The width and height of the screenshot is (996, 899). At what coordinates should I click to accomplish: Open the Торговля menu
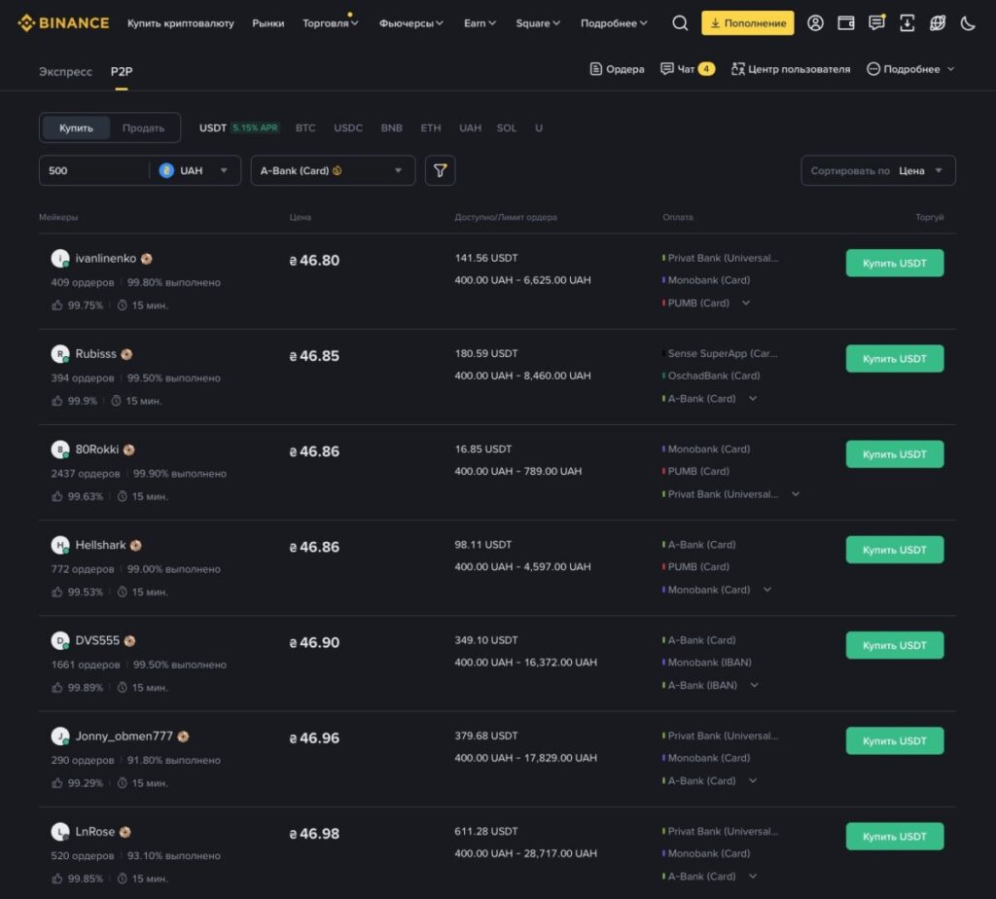(x=331, y=23)
